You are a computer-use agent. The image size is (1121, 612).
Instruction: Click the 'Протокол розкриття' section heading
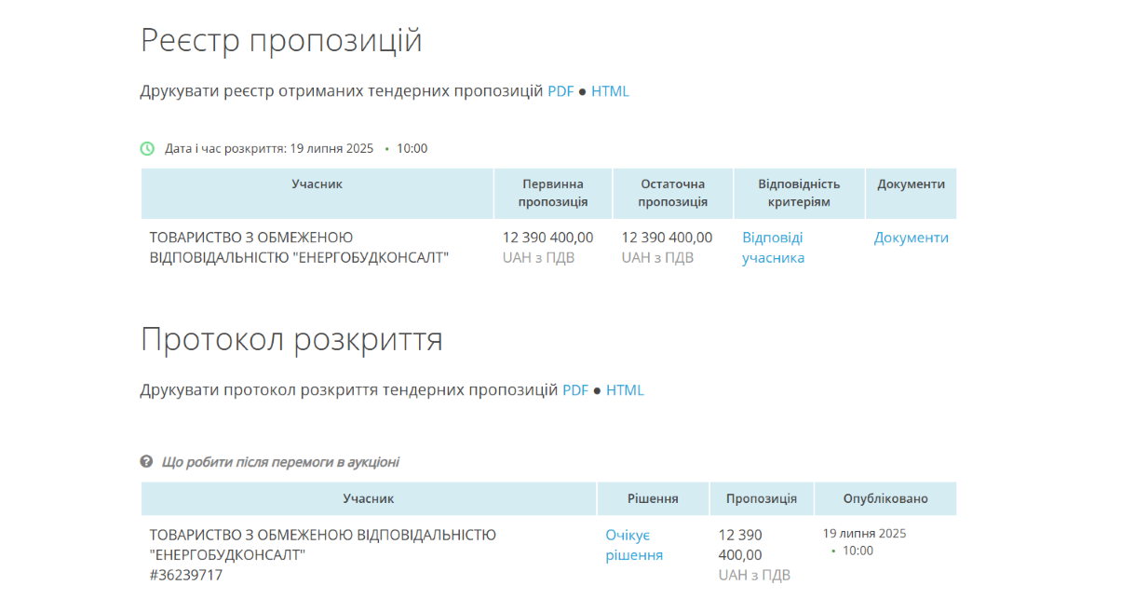click(x=291, y=339)
